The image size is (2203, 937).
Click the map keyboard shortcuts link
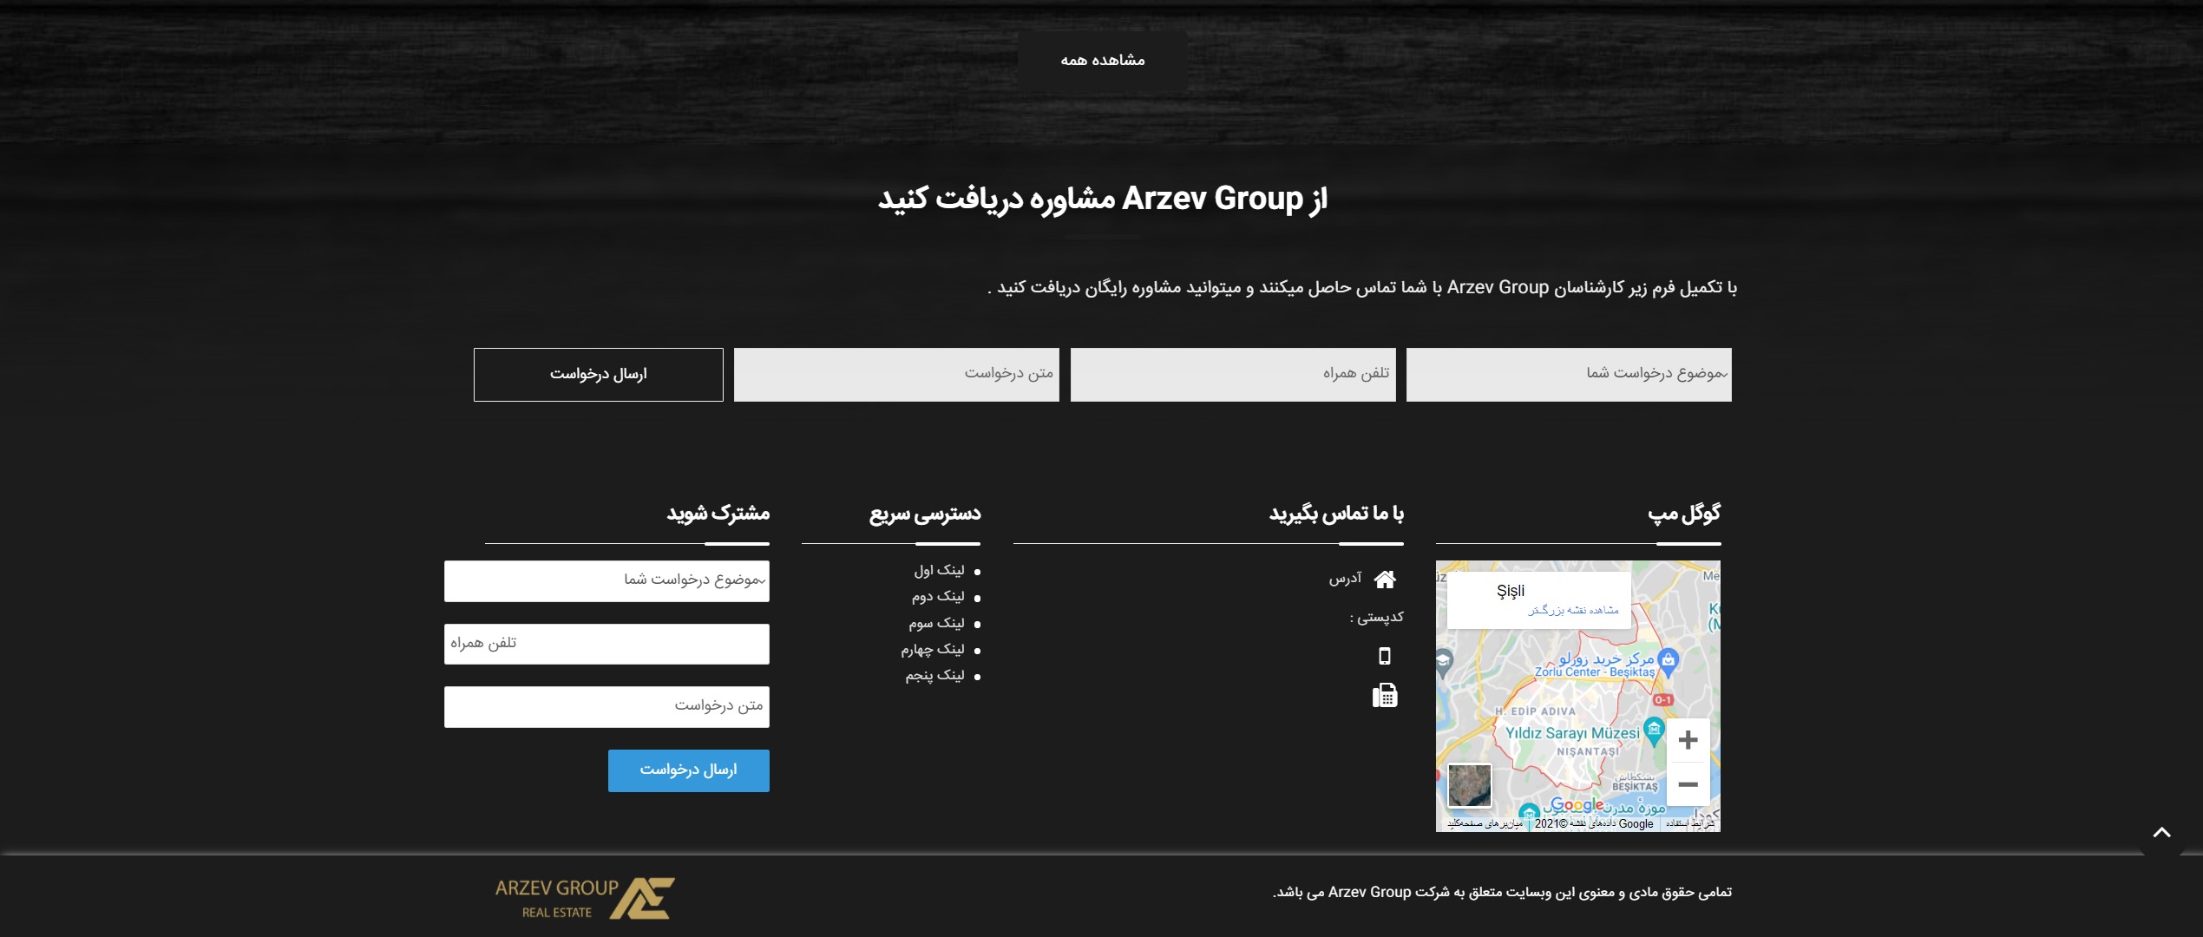[1485, 824]
